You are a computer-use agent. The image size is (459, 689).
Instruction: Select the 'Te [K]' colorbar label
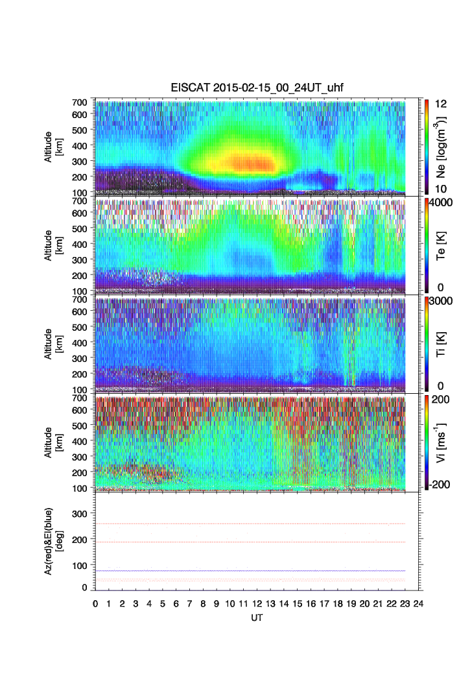(441, 246)
